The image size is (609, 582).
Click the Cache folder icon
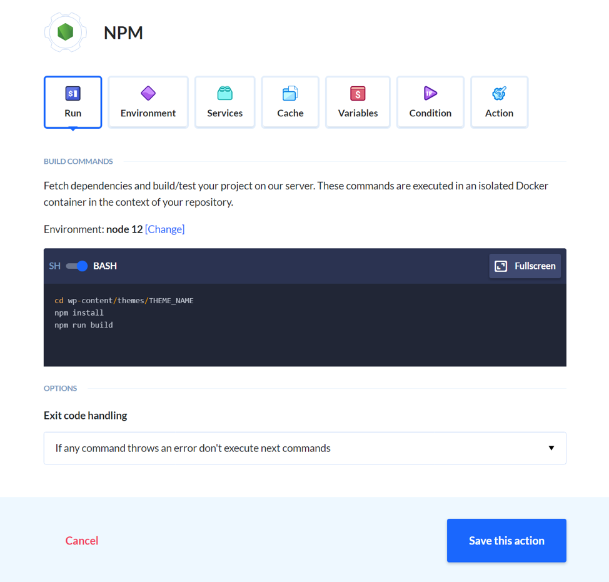[x=290, y=94]
